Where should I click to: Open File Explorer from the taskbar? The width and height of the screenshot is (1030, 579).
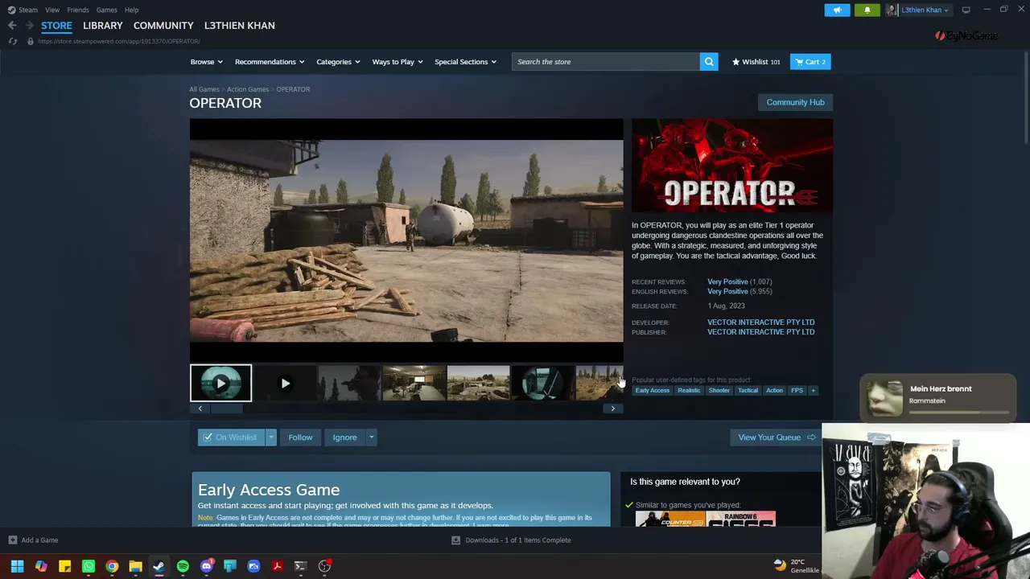[x=135, y=566]
